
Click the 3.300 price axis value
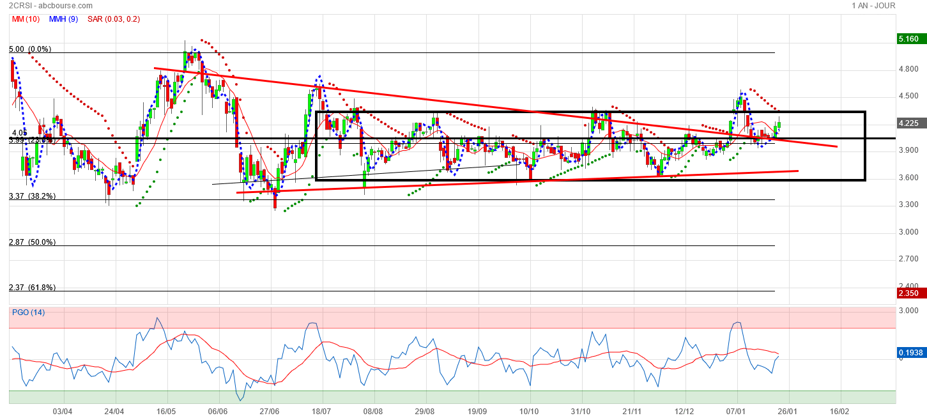908,205
